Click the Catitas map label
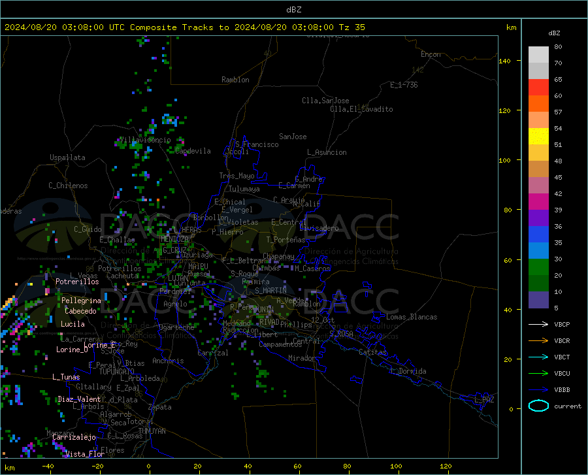The image size is (588, 475). (372, 352)
